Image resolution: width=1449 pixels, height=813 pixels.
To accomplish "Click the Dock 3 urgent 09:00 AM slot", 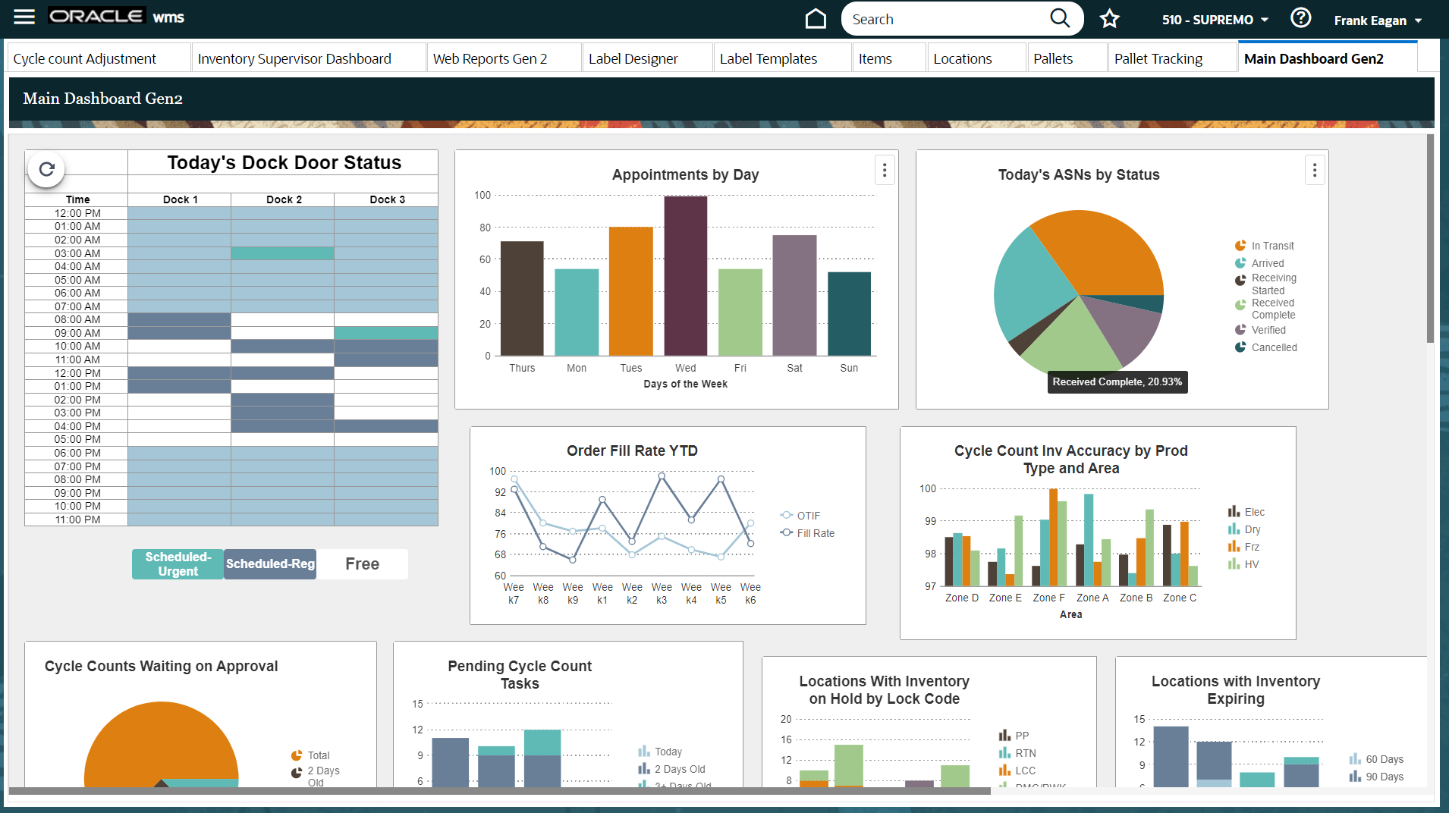I will [x=386, y=333].
